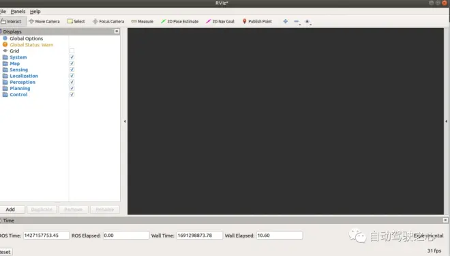
Task: Collapse Displays panel with left splitter arrow
Action: 125,122
